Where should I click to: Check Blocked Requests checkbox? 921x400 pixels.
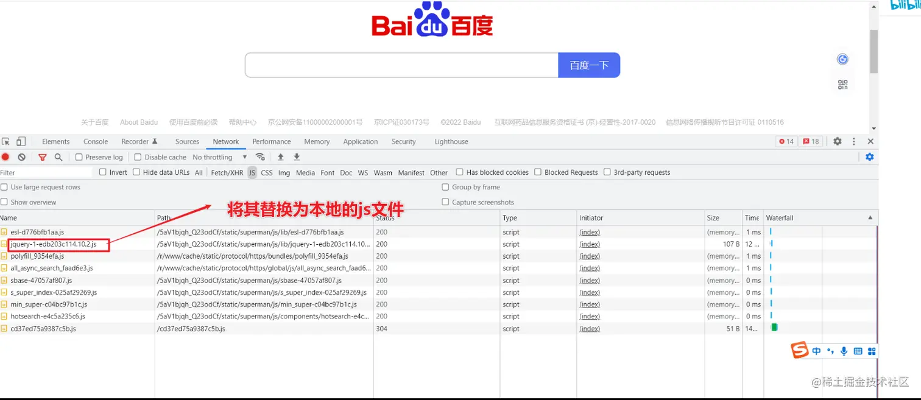tap(538, 172)
